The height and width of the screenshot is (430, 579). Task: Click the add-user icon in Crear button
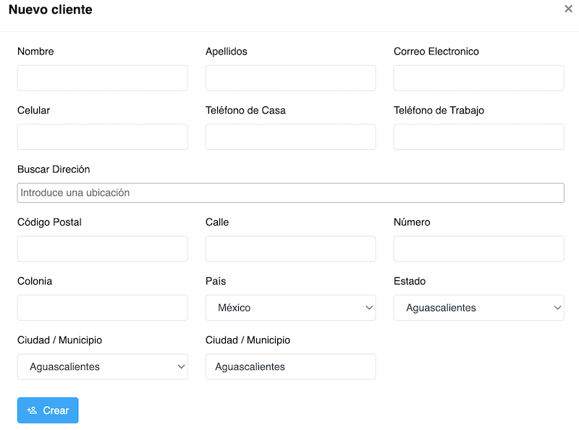point(32,410)
